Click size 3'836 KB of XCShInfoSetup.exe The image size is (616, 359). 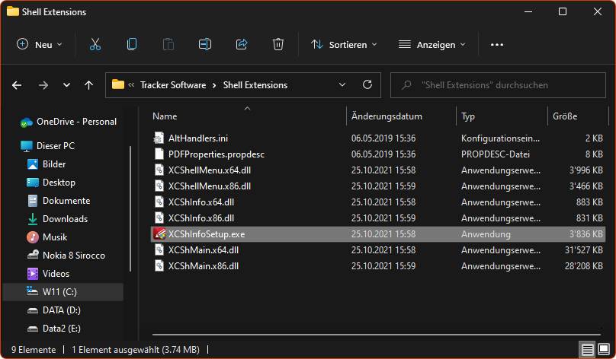point(586,234)
